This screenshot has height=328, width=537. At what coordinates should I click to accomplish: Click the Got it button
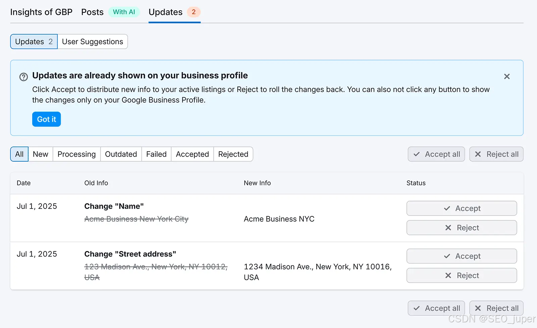(x=46, y=119)
